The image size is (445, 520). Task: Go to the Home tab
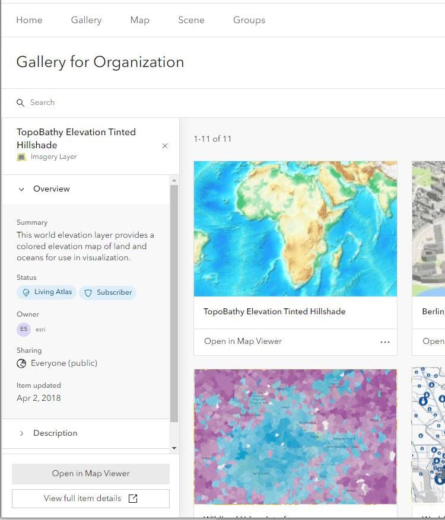29,20
